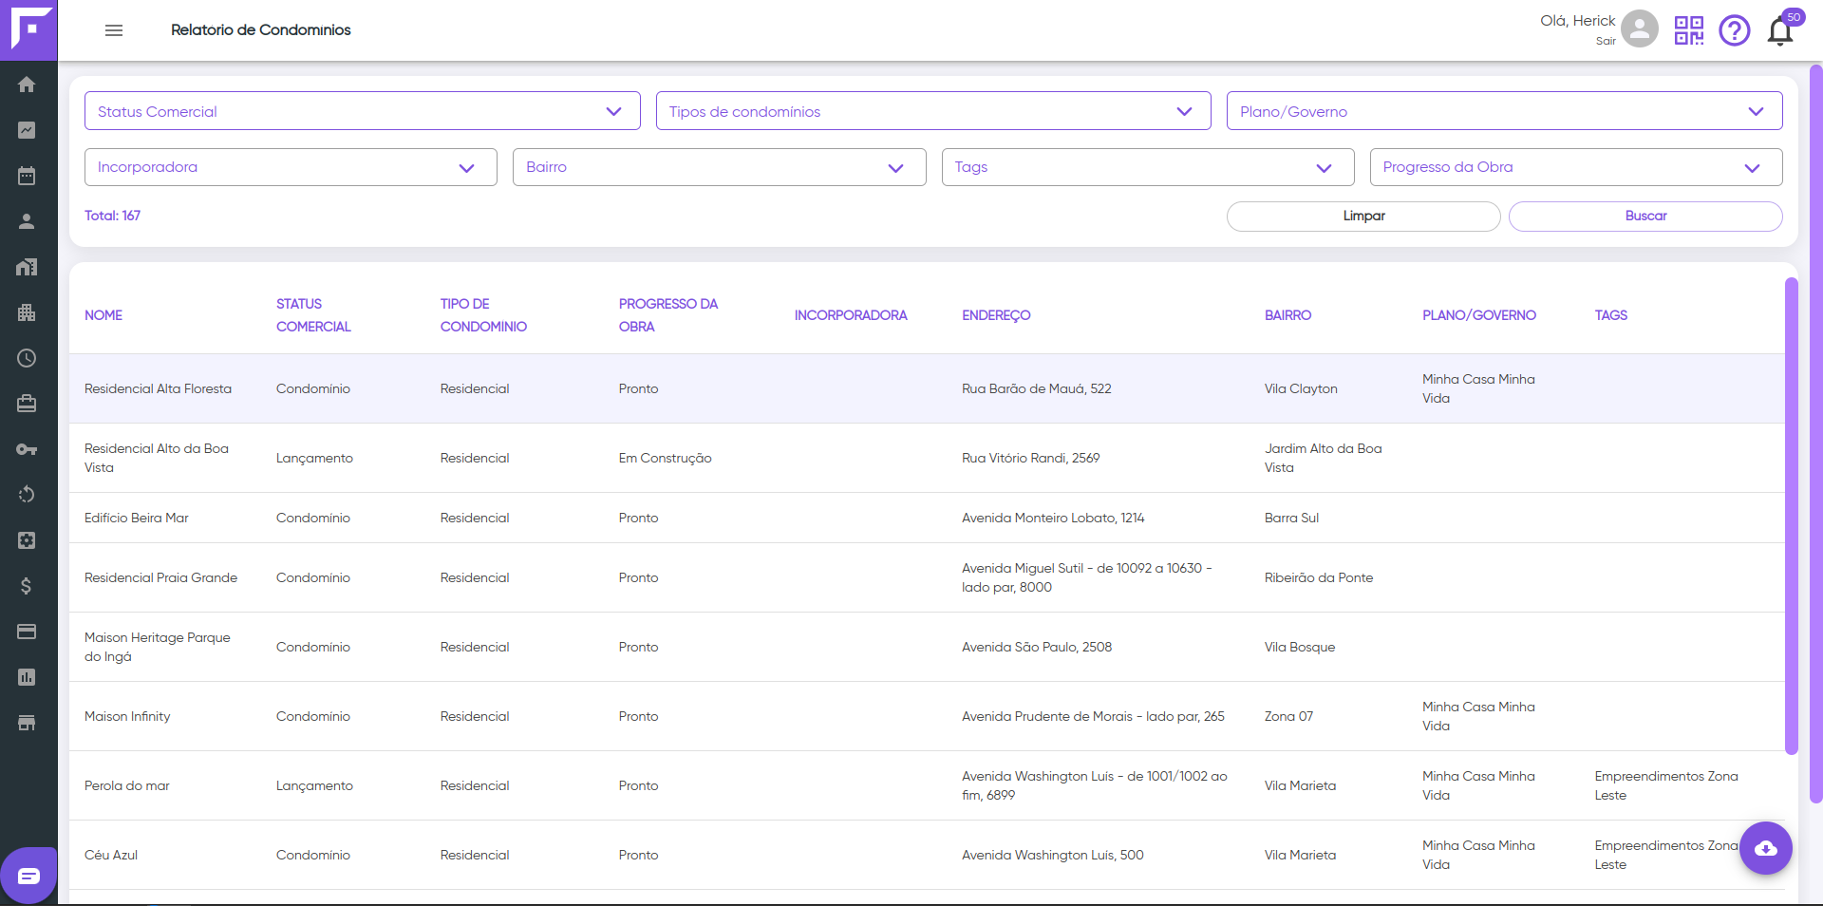The height and width of the screenshot is (906, 1823).
Task: Open the user avatar profile
Action: click(1640, 29)
